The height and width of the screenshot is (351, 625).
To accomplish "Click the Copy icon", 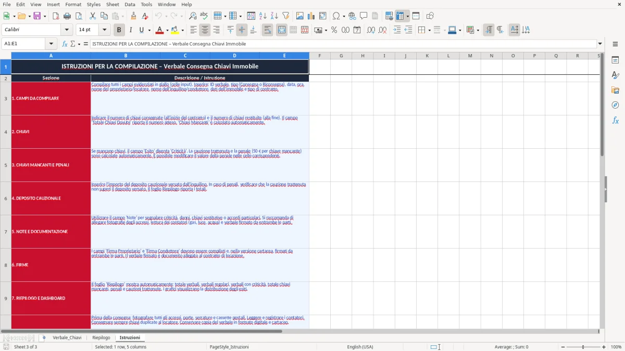I will (104, 16).
